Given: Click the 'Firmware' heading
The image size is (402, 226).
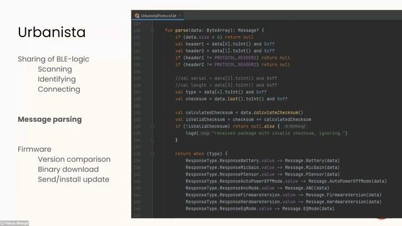Looking at the screenshot, I should point(35,149).
